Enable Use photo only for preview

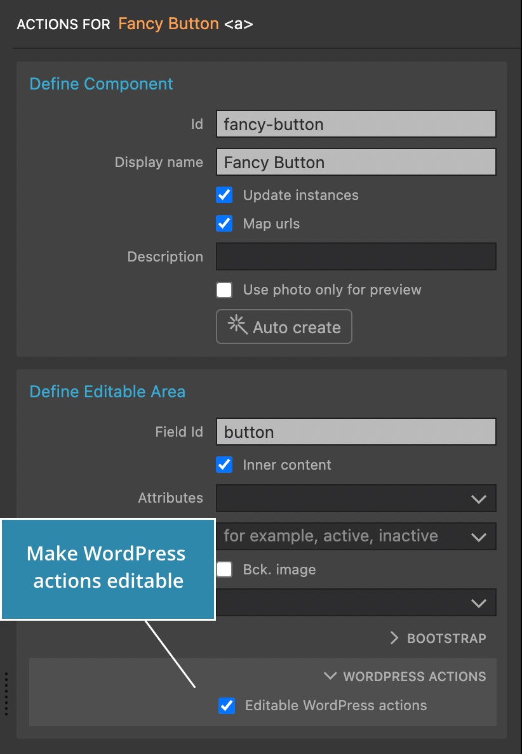[x=224, y=290]
